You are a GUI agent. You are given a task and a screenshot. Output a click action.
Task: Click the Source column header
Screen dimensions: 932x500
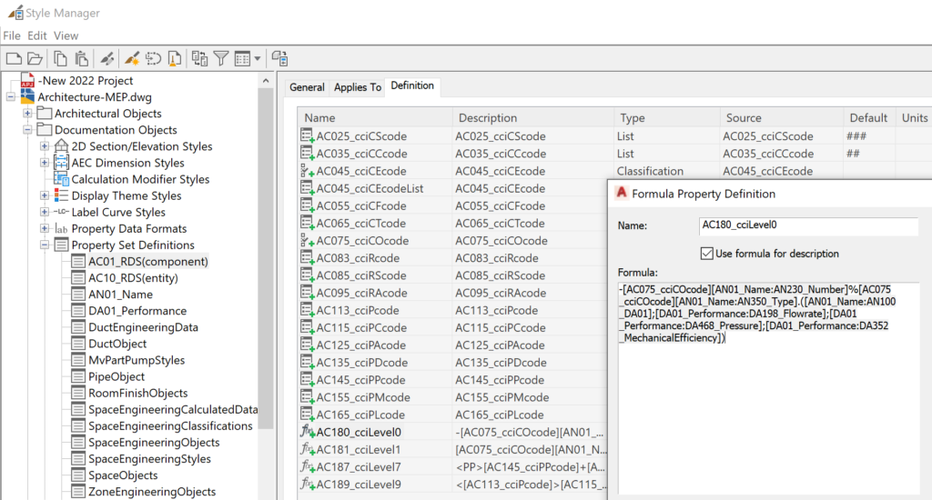coord(782,117)
